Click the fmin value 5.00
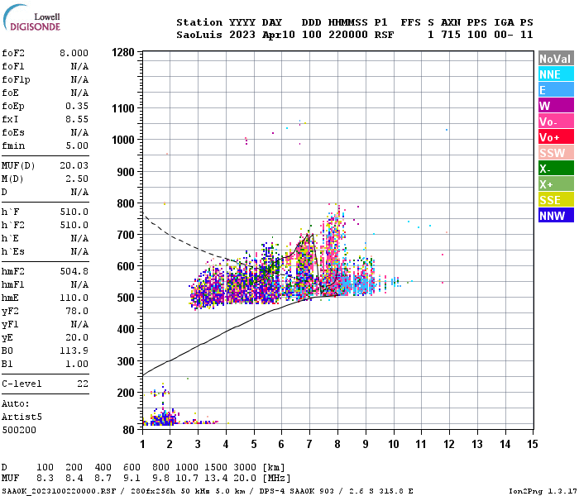 [77, 145]
